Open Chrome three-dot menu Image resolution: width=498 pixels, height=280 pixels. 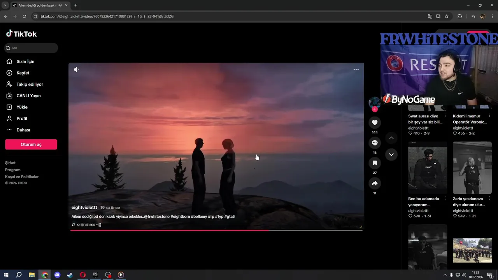click(x=493, y=16)
